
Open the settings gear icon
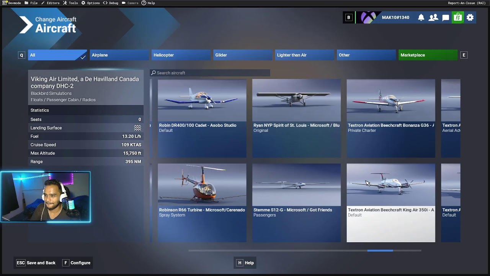tap(470, 17)
